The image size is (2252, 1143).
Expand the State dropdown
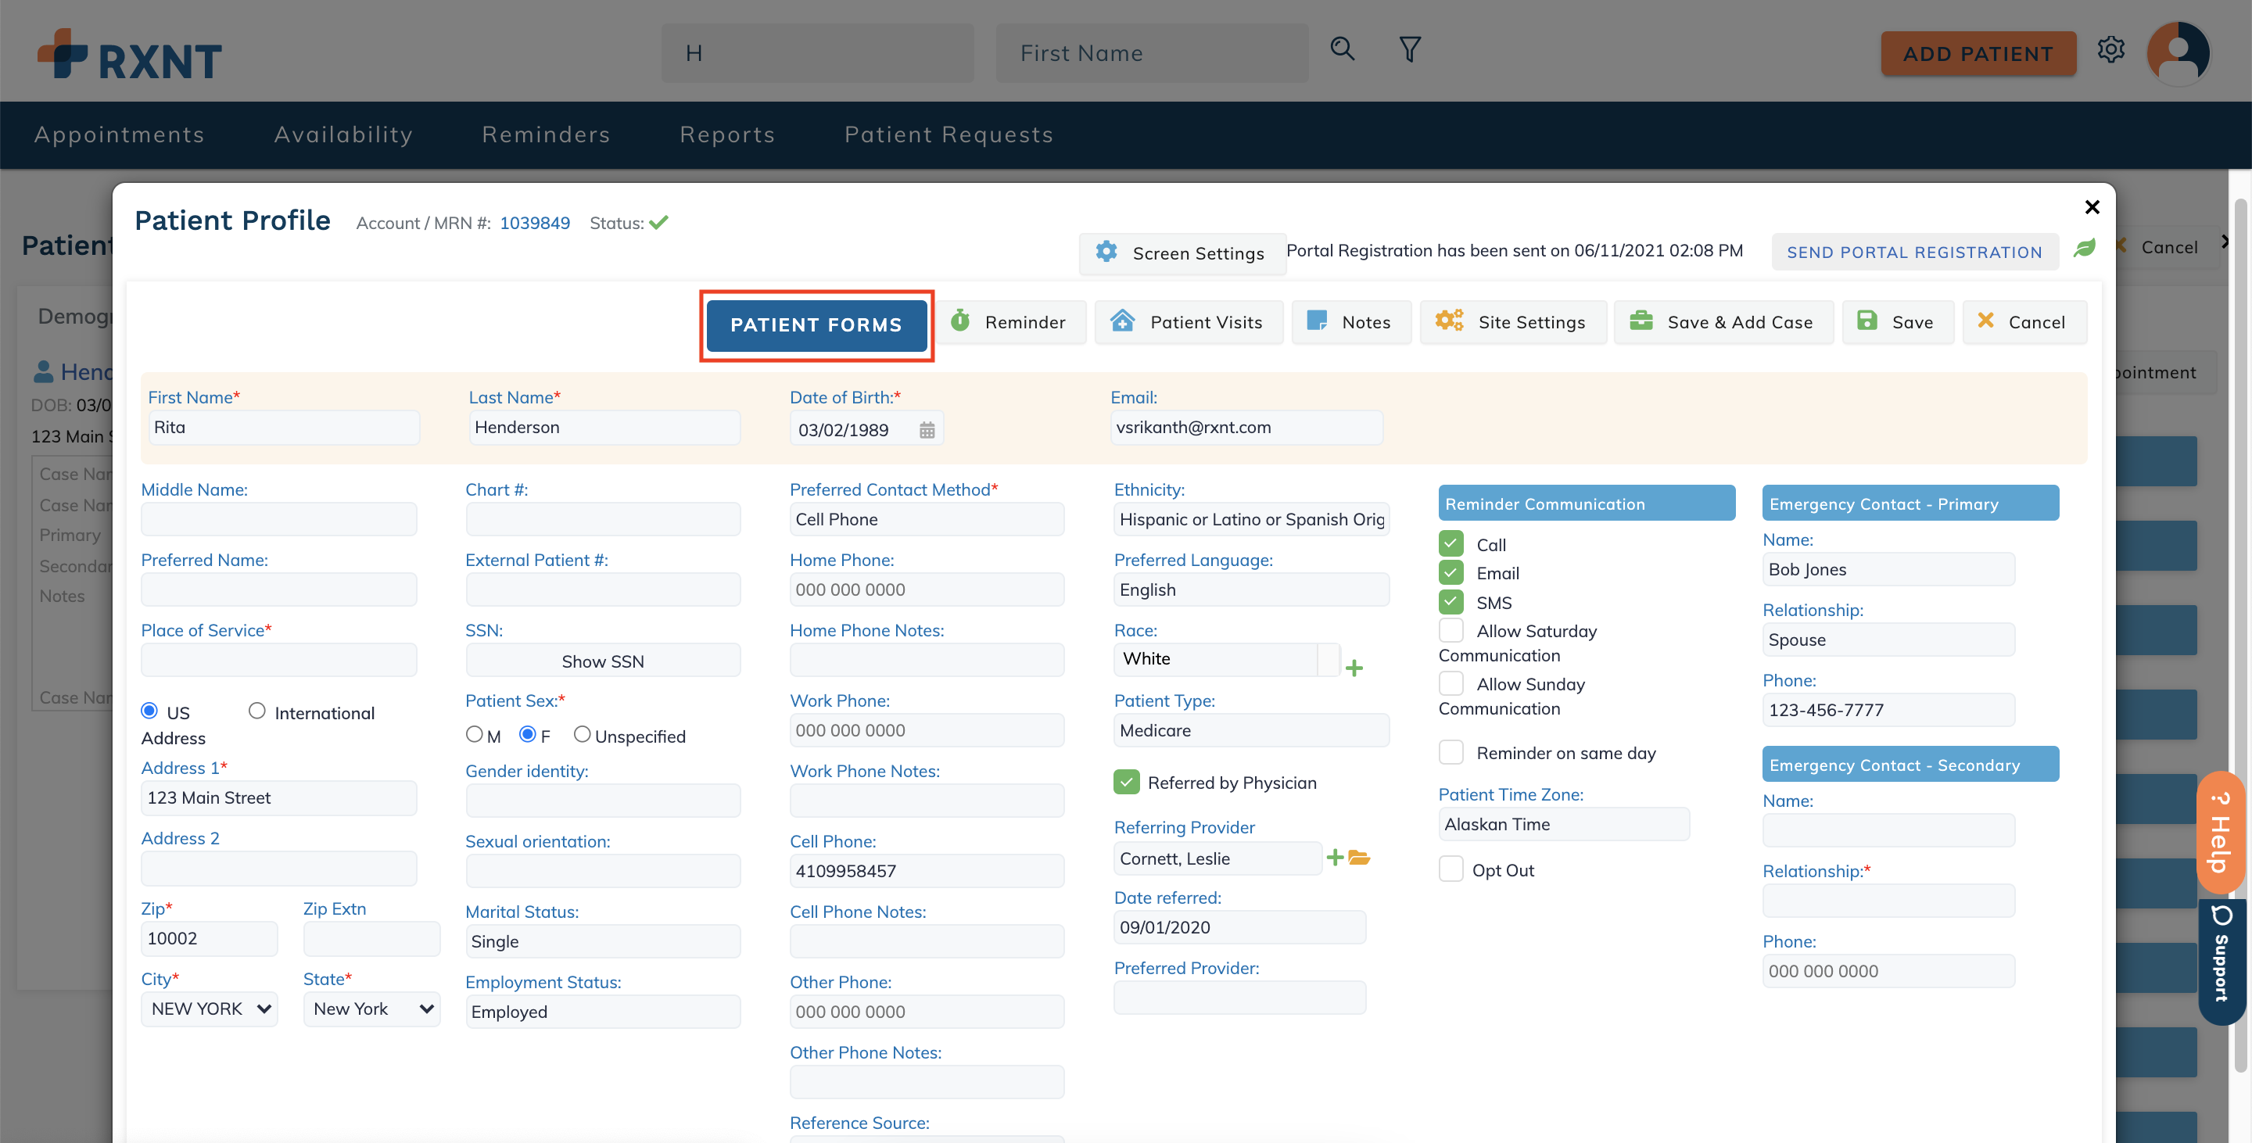click(371, 1009)
